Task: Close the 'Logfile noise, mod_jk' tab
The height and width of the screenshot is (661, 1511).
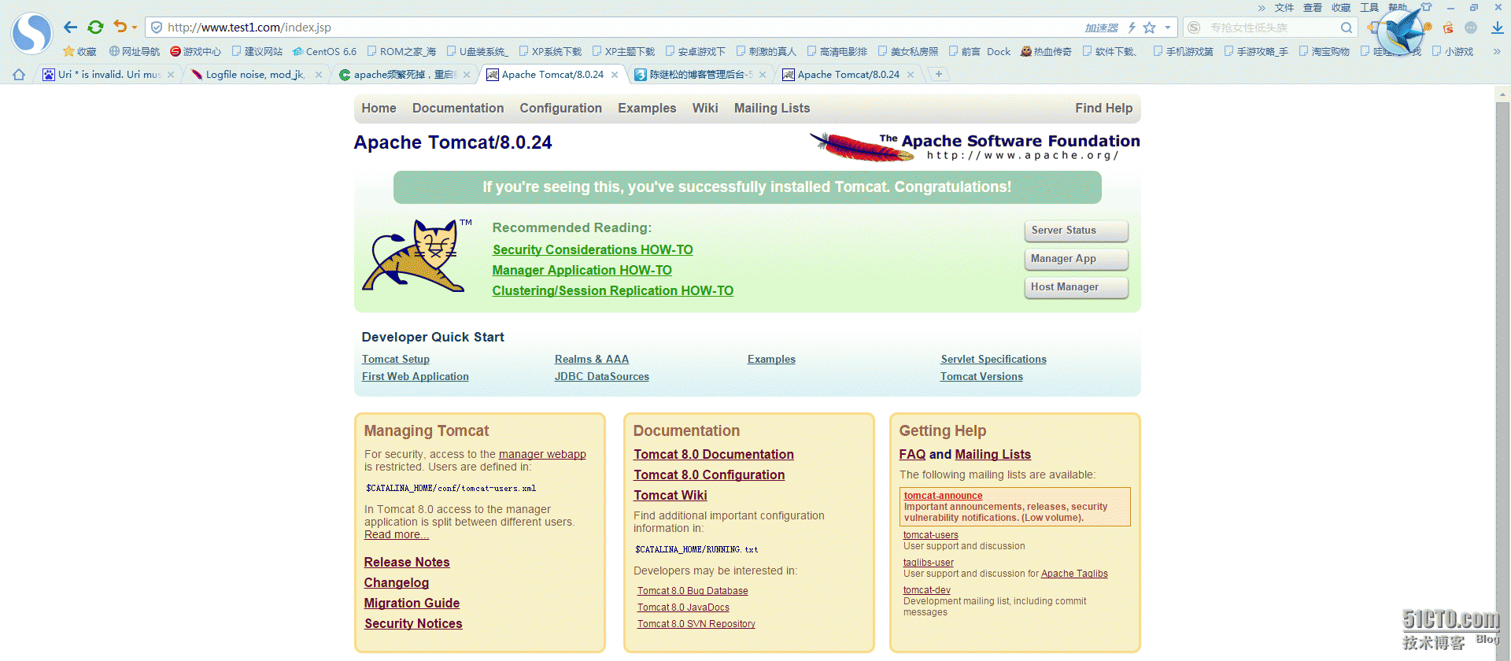Action: [x=319, y=75]
